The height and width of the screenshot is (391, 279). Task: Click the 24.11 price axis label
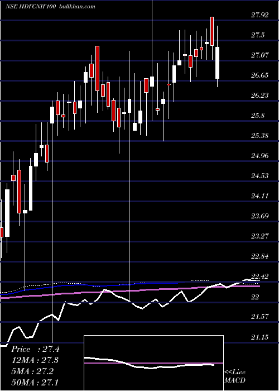tap(260, 195)
